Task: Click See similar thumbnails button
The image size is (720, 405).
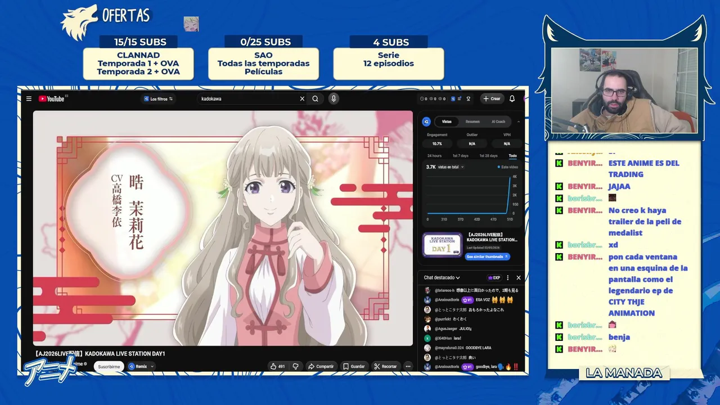Action: coord(488,256)
